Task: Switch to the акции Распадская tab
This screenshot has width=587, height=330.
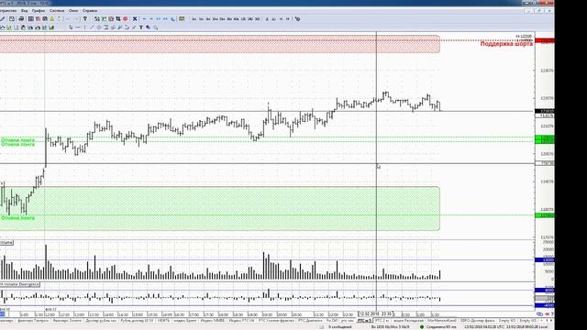Action: [408, 321]
